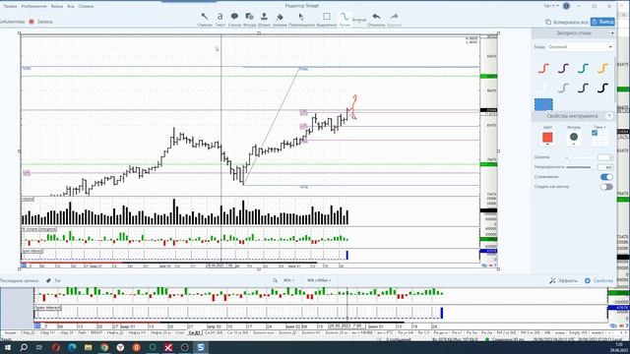Image resolution: width=630 pixels, height=354 pixels.
Task: Open Google Chrome from the taskbar
Action: click(104, 347)
